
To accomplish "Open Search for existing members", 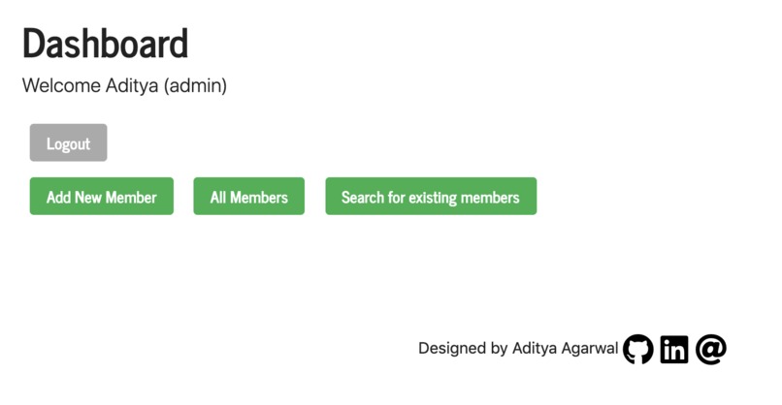I will 431,197.
